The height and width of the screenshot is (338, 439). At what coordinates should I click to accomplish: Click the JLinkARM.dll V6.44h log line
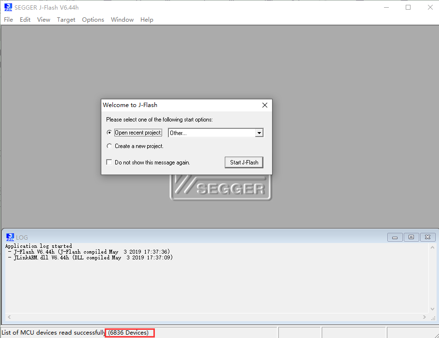pyautogui.click(x=90, y=257)
